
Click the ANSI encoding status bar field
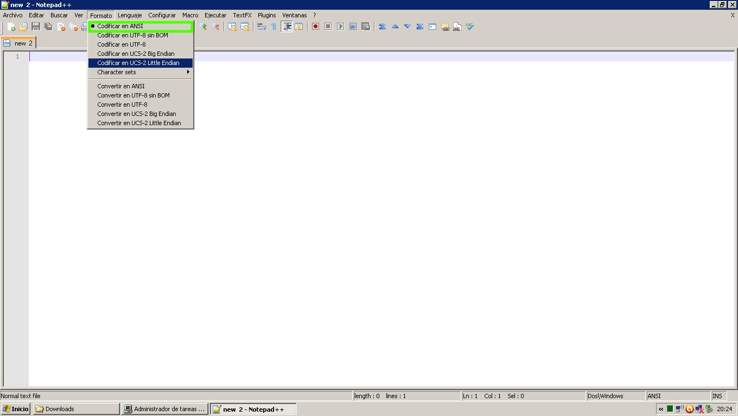678,396
